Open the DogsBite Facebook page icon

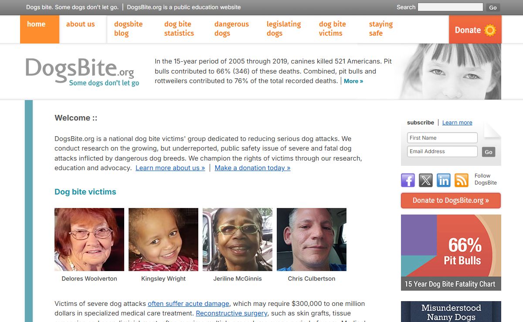408,180
